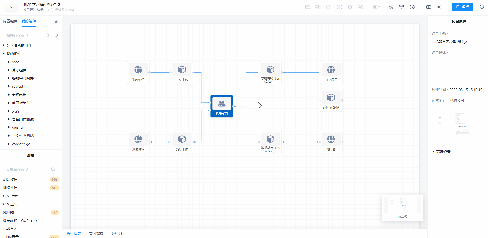The image size is (488, 238).
Task: Click the 线形图 node icon
Action: [331, 139]
